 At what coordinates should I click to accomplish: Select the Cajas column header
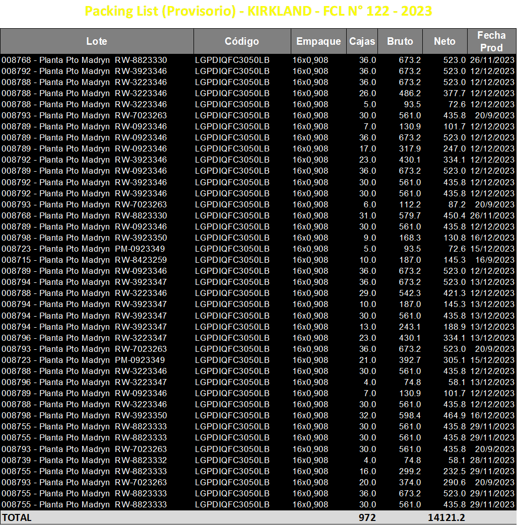362,41
